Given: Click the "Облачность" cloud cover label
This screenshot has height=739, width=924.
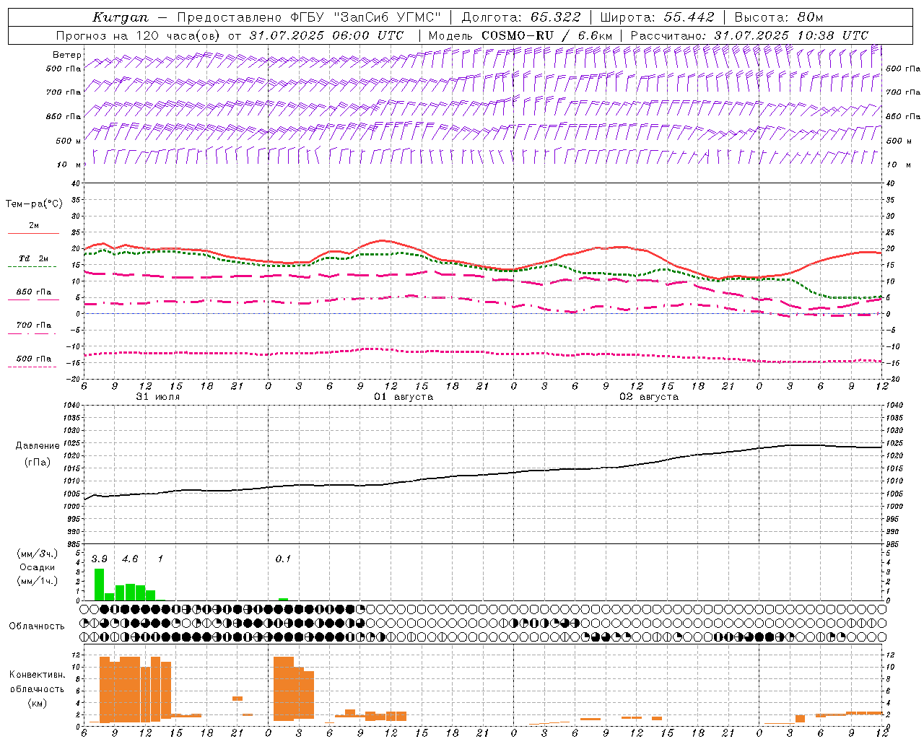Looking at the screenshot, I should tap(37, 626).
